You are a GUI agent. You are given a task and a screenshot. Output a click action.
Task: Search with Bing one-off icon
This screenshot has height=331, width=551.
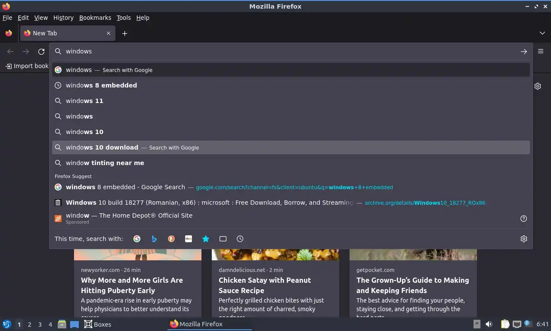(x=154, y=239)
